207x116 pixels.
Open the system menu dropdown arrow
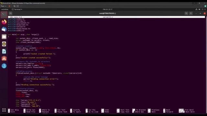coord(205,9)
